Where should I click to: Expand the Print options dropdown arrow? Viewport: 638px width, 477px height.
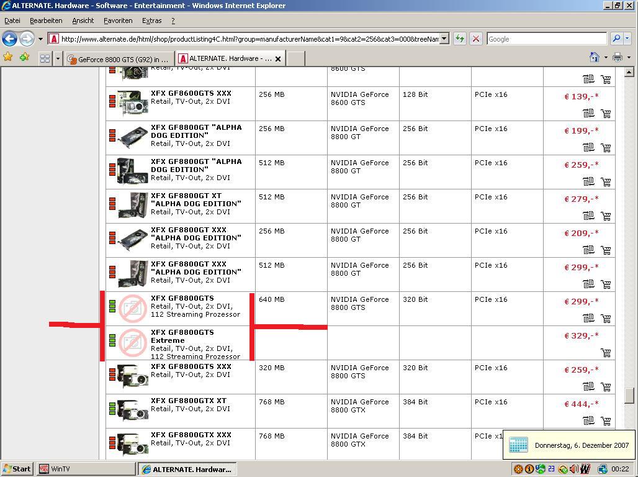click(629, 57)
